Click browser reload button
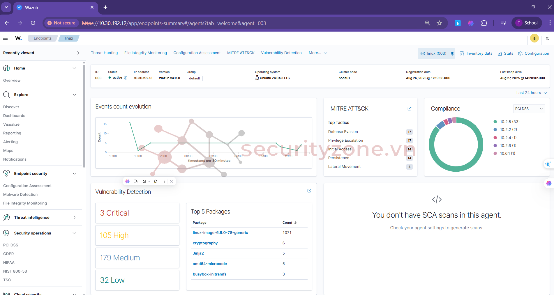554x295 pixels. click(33, 23)
